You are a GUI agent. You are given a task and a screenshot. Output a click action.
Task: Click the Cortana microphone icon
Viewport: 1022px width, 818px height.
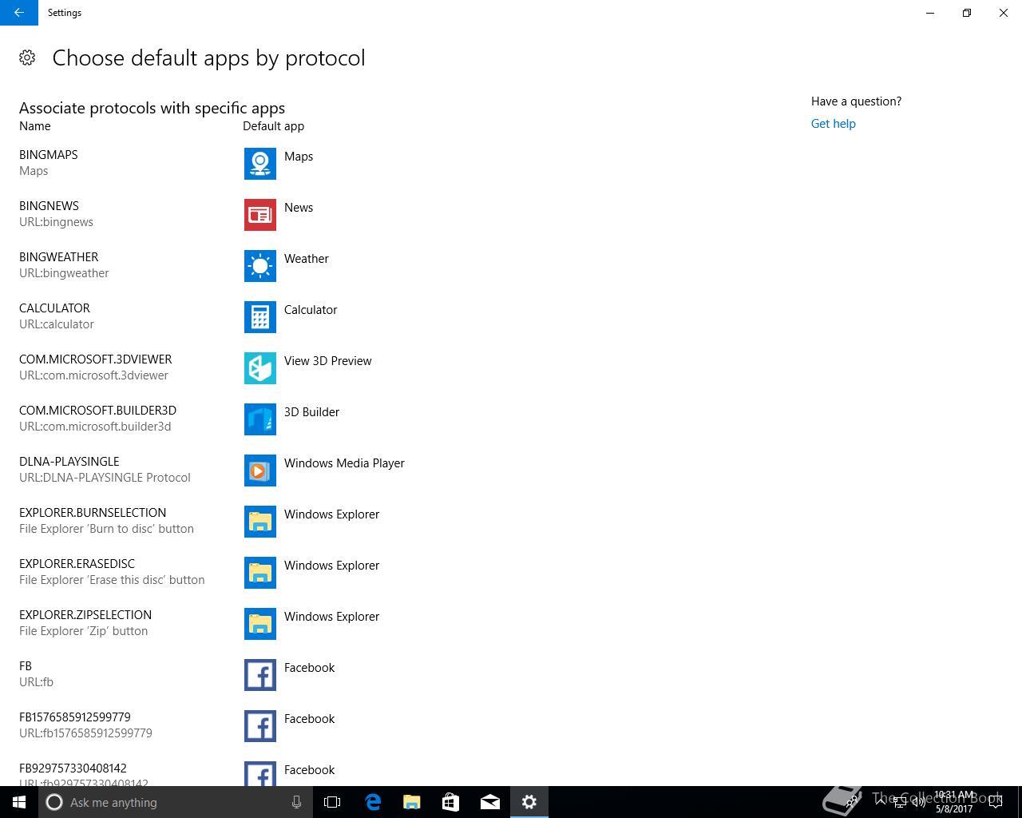click(x=296, y=802)
